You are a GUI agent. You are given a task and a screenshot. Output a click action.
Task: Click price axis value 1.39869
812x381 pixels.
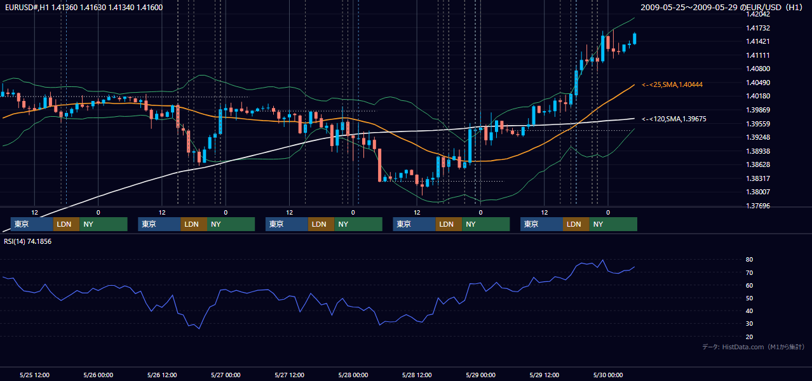758,110
